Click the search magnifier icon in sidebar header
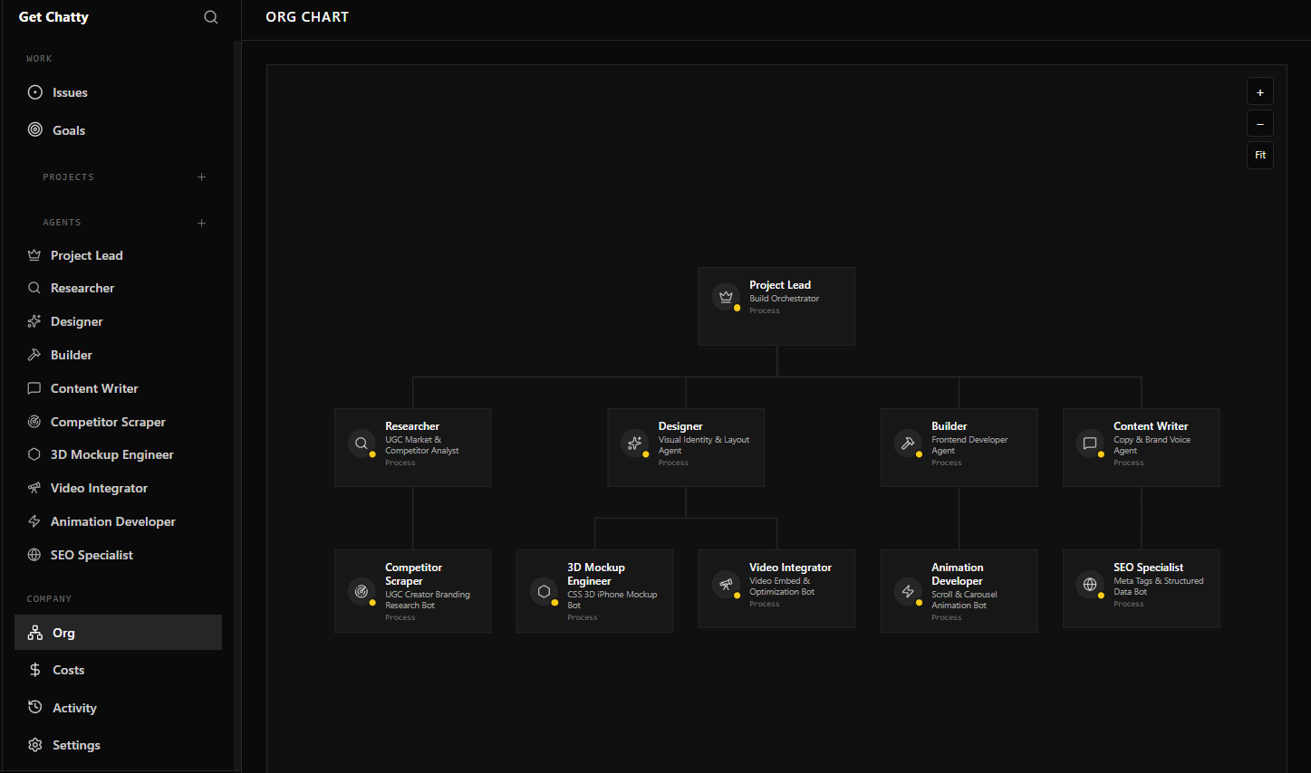The height and width of the screenshot is (773, 1311). pos(211,17)
